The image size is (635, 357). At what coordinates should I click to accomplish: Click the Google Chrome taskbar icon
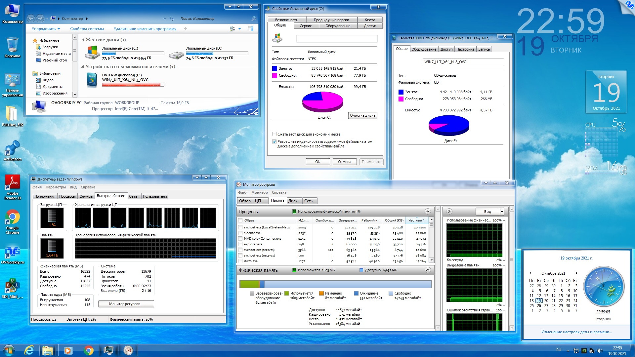[x=88, y=350]
